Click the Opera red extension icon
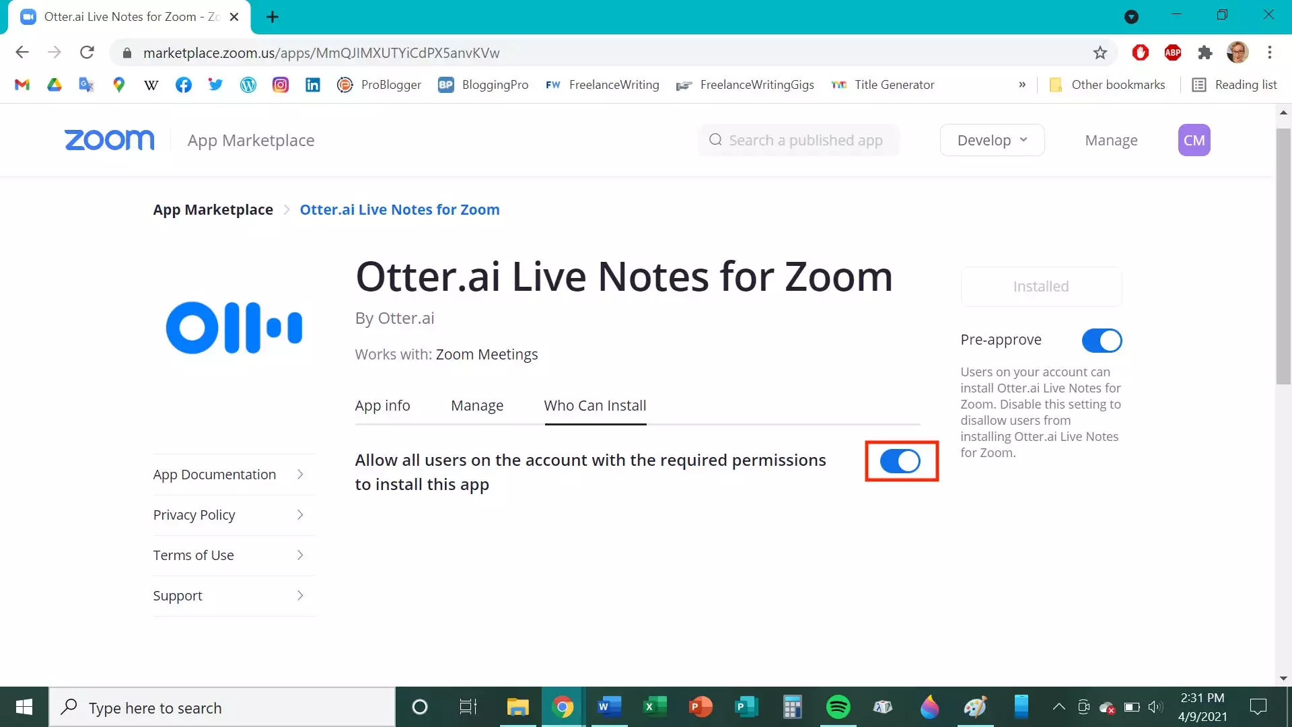Viewport: 1292px width, 727px height. pyautogui.click(x=1141, y=53)
